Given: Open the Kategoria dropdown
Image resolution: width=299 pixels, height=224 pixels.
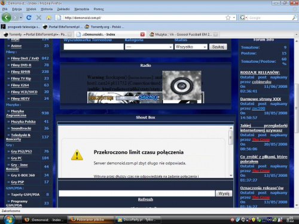Looking at the screenshot, I should (149, 47).
